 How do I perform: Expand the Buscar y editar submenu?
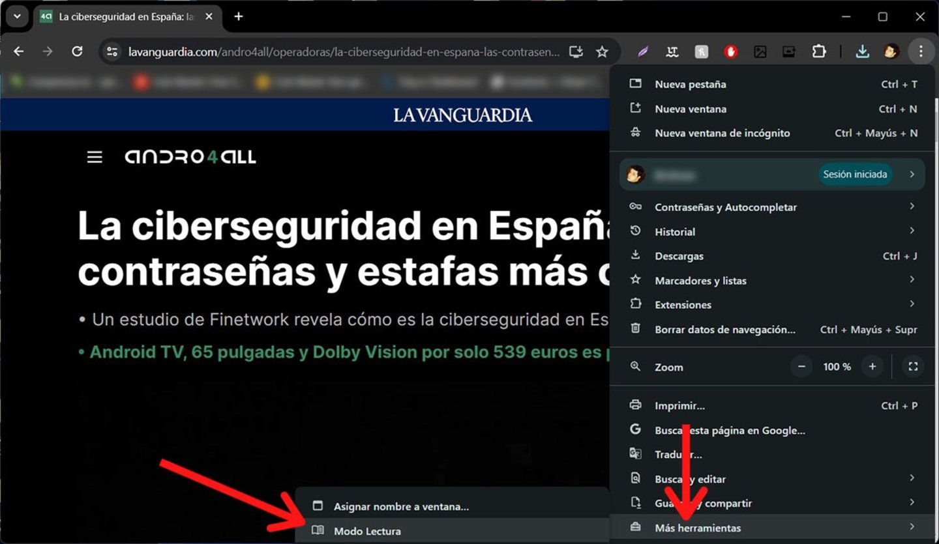772,479
